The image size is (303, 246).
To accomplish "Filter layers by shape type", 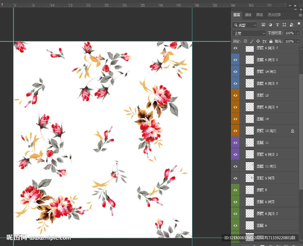I will click(284, 25).
